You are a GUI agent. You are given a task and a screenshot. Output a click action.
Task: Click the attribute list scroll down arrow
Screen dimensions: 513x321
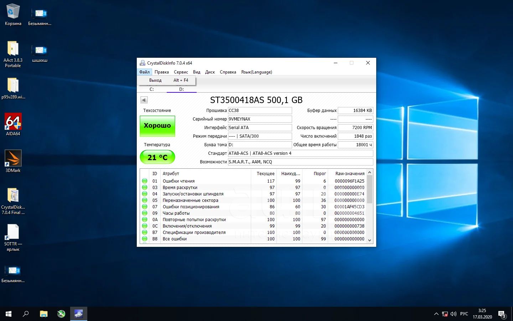pyautogui.click(x=369, y=240)
